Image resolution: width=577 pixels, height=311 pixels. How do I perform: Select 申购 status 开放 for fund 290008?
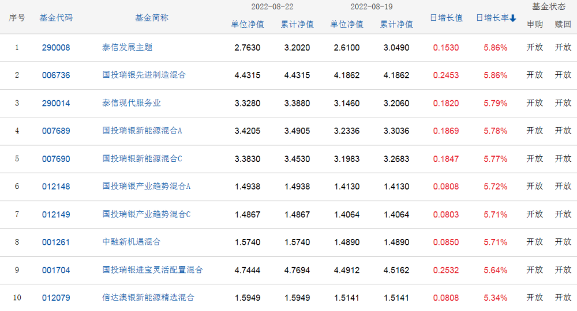coord(535,47)
